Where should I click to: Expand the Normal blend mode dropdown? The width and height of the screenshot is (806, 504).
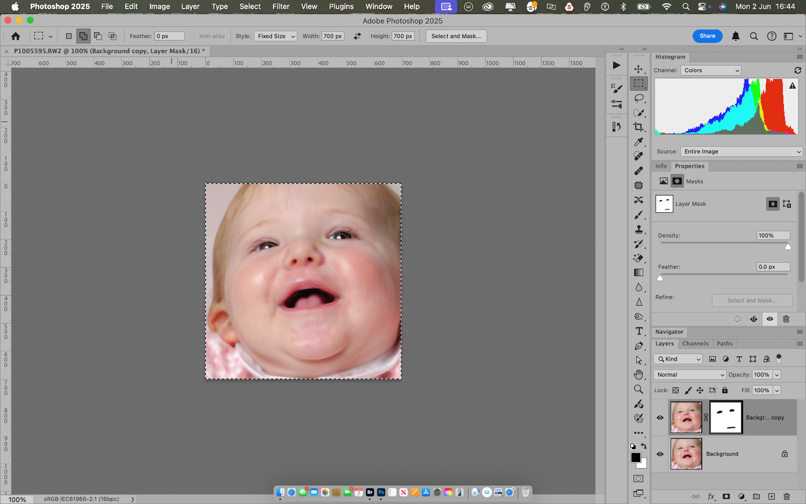689,375
